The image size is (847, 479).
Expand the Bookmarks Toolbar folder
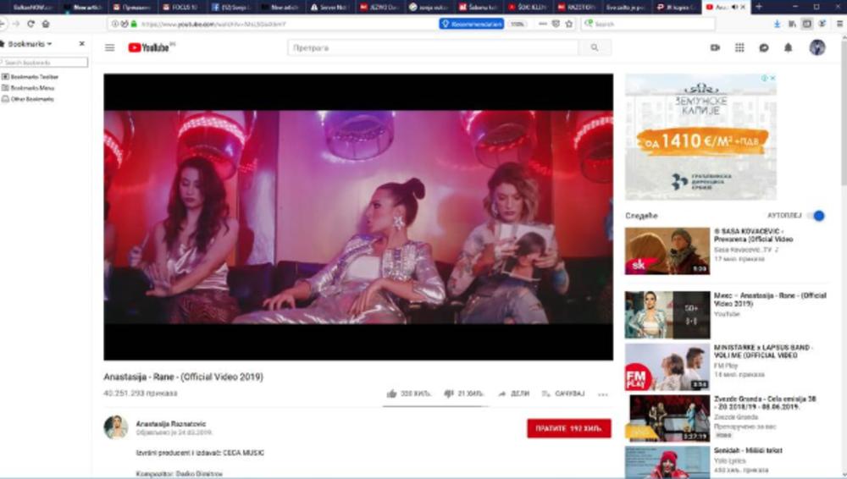coord(34,77)
